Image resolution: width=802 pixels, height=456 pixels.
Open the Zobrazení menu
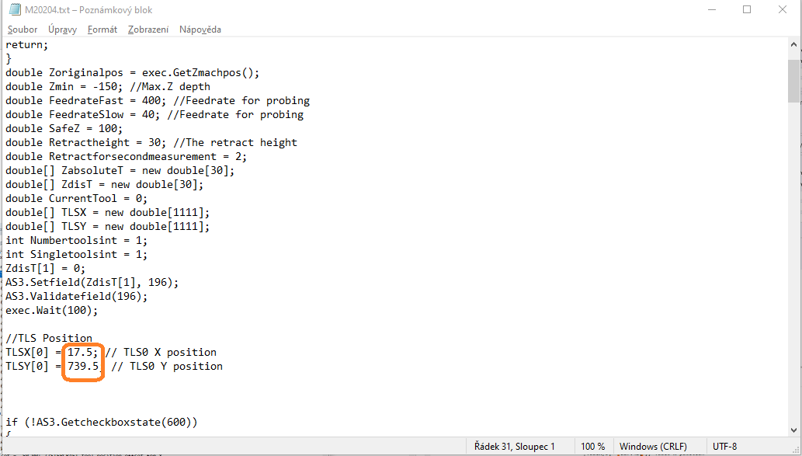coord(148,30)
